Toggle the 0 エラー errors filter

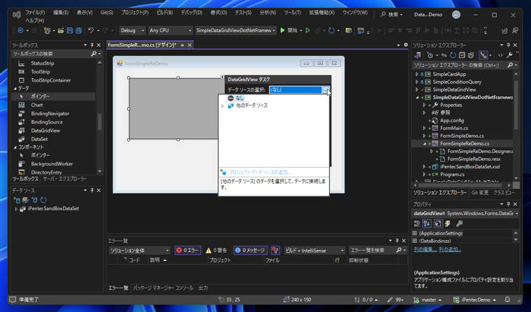(188, 250)
